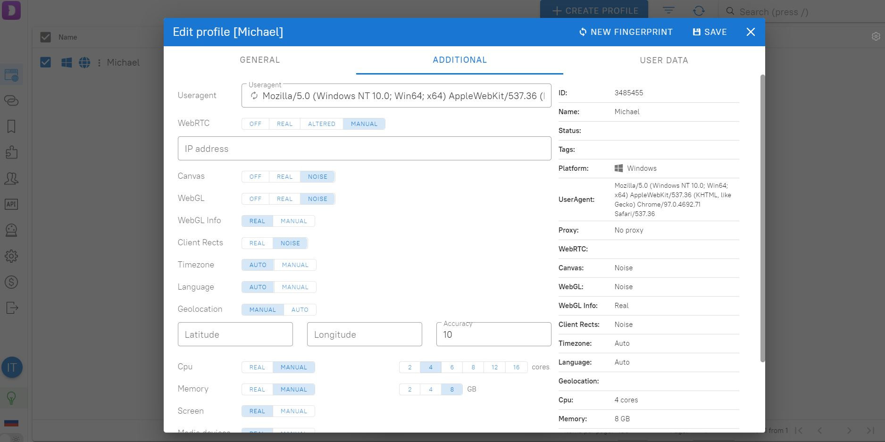
Task: Click the Latitude input field
Action: pyautogui.click(x=235, y=334)
